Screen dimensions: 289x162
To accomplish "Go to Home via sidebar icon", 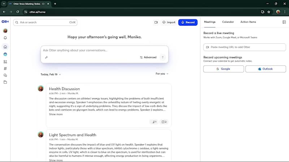I will (5, 47).
